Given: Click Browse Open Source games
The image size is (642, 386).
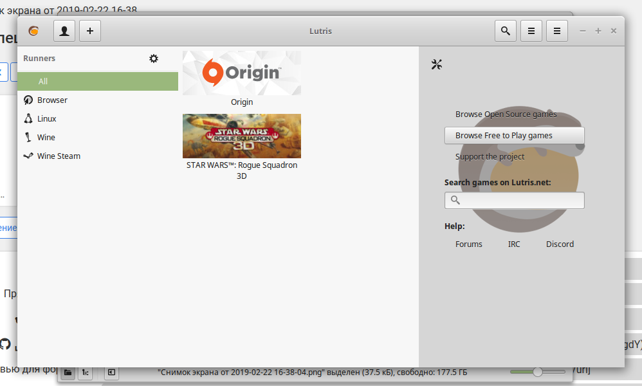Looking at the screenshot, I should click(506, 115).
